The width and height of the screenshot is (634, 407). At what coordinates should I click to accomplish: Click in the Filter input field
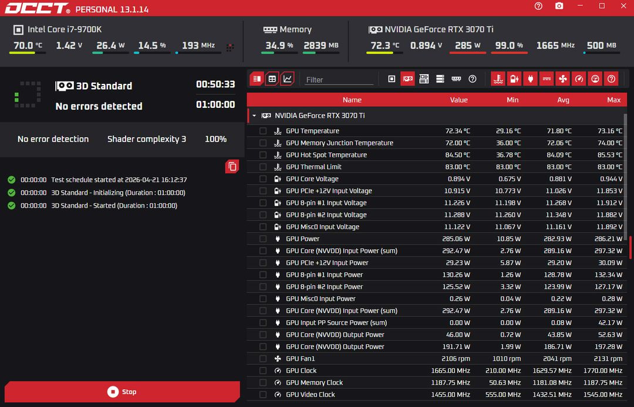(339, 80)
